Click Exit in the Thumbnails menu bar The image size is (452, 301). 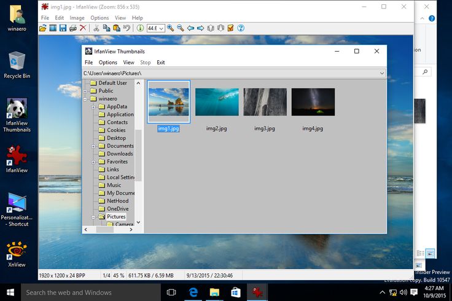(160, 62)
